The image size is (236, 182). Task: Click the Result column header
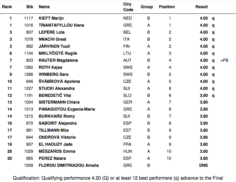coord(201,7)
